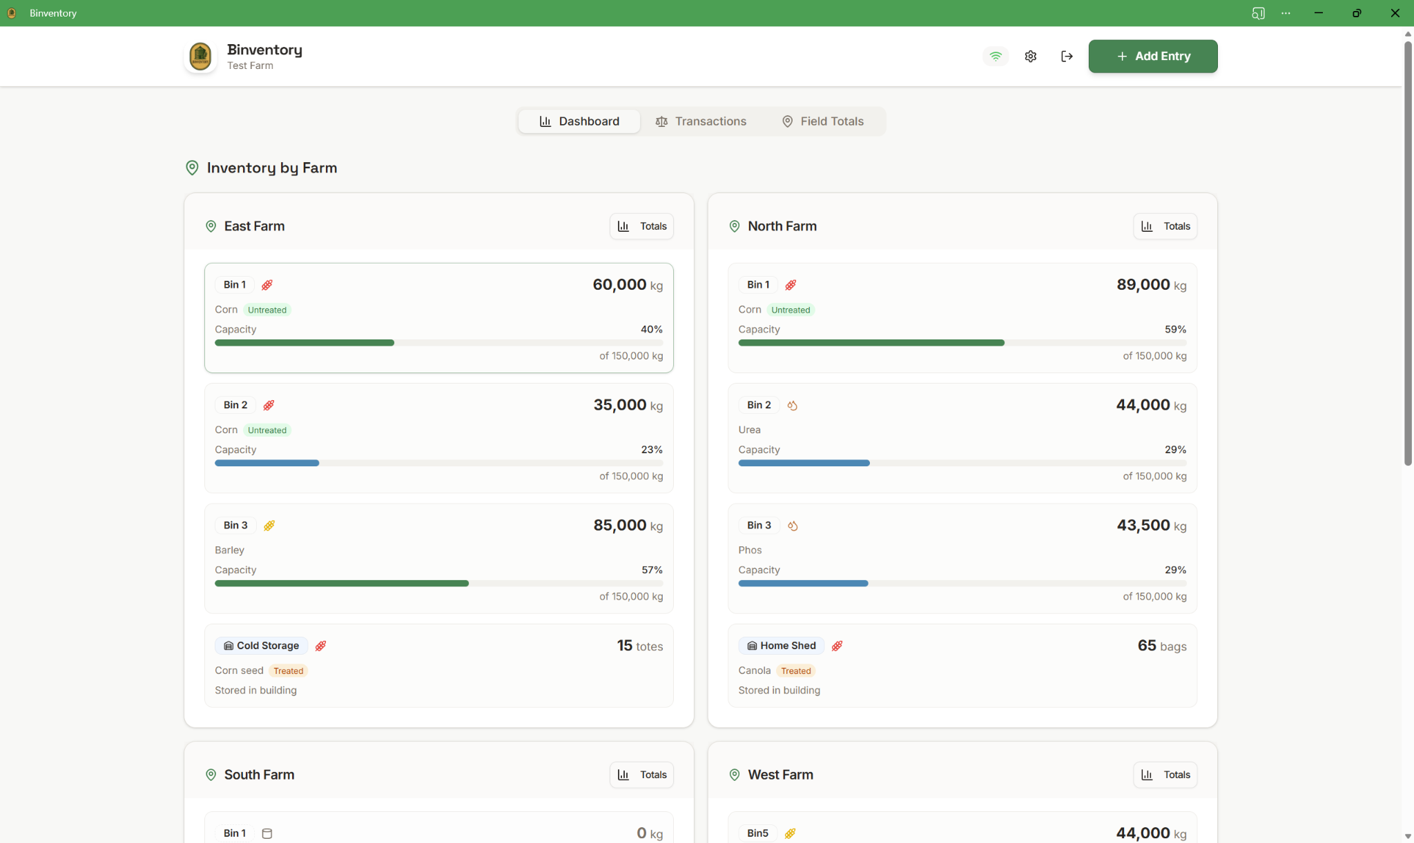Click the logout icon in the header

1066,56
